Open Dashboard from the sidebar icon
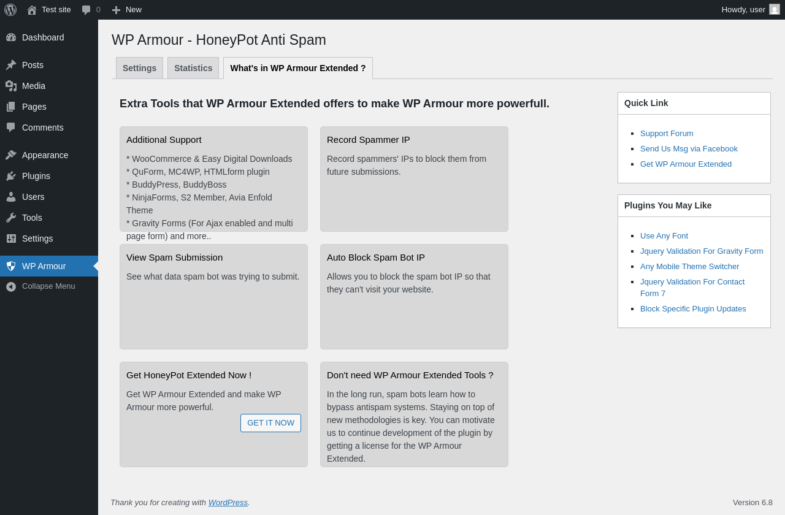Screen dimensions: 785x515 point(11,37)
